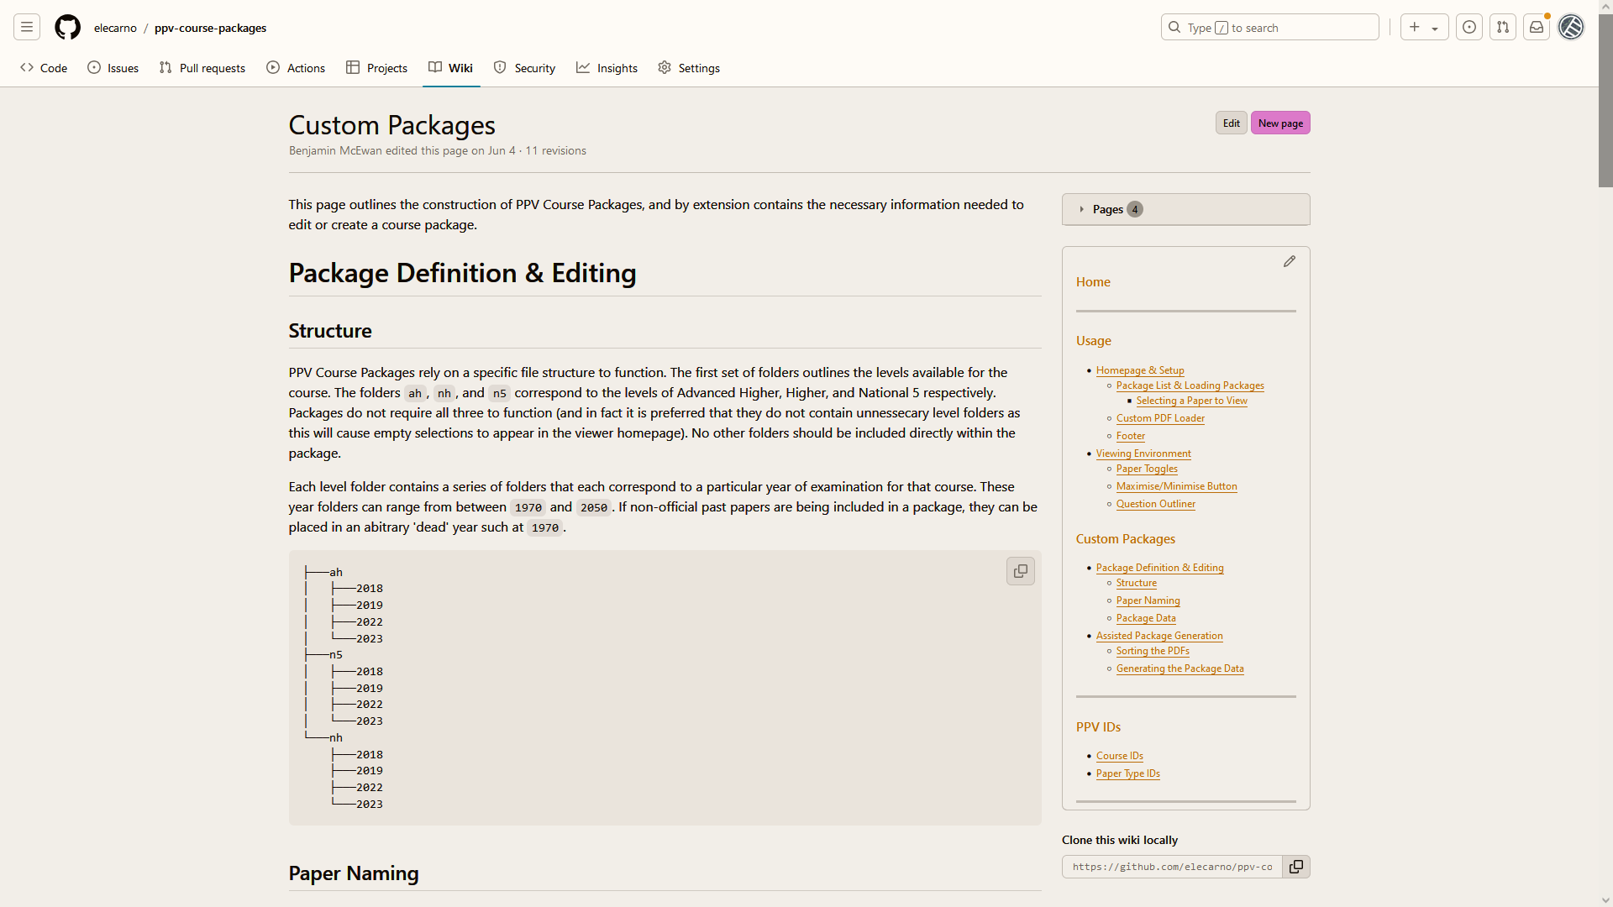The width and height of the screenshot is (1613, 907).
Task: View the 11 revisions history link
Action: (x=555, y=150)
